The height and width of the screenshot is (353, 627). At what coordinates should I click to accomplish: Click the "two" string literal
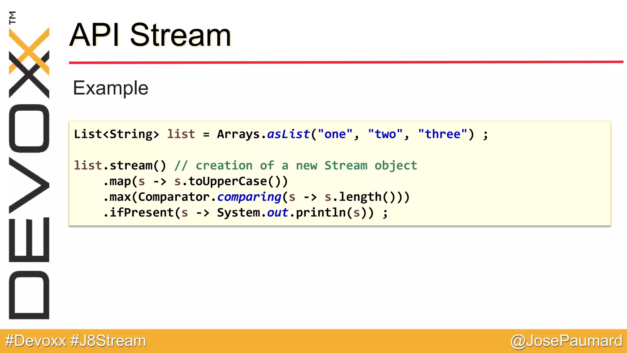(x=385, y=134)
